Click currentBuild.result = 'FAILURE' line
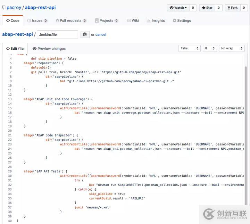 coord(117,198)
